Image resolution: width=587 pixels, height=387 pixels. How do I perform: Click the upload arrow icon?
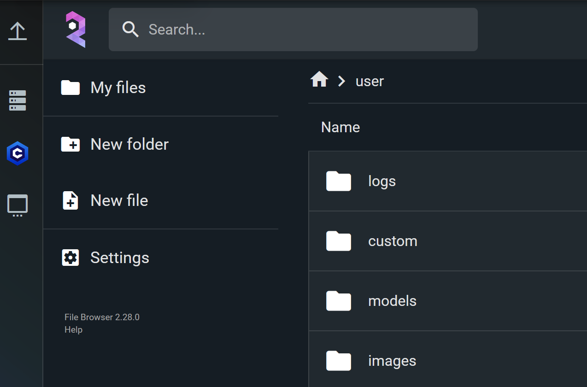[18, 30]
